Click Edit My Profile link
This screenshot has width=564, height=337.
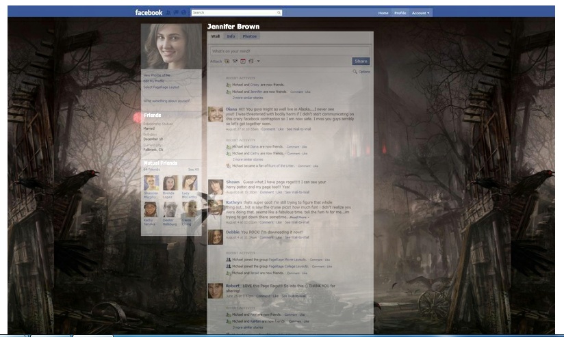click(x=153, y=81)
